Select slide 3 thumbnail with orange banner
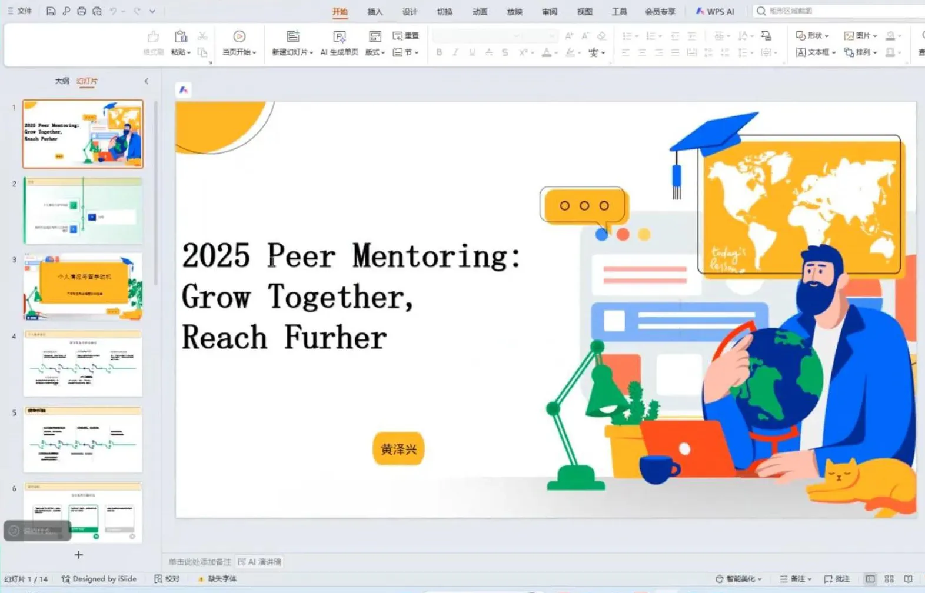 (x=82, y=287)
